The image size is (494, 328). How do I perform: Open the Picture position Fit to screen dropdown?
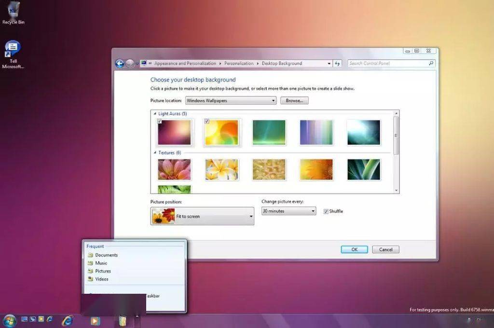[x=202, y=216]
